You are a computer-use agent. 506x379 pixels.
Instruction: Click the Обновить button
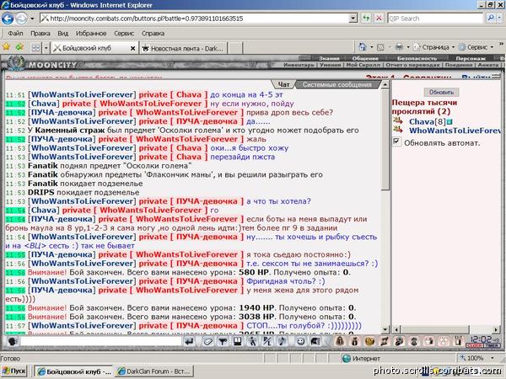pyautogui.click(x=441, y=92)
